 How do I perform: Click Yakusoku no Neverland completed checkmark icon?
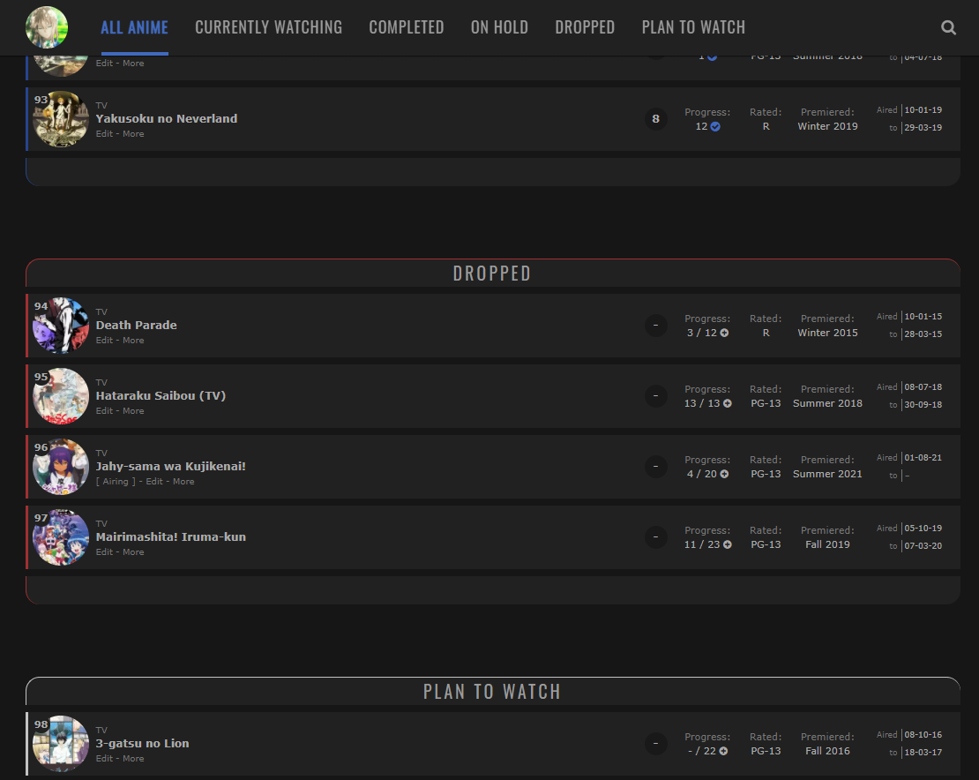715,126
